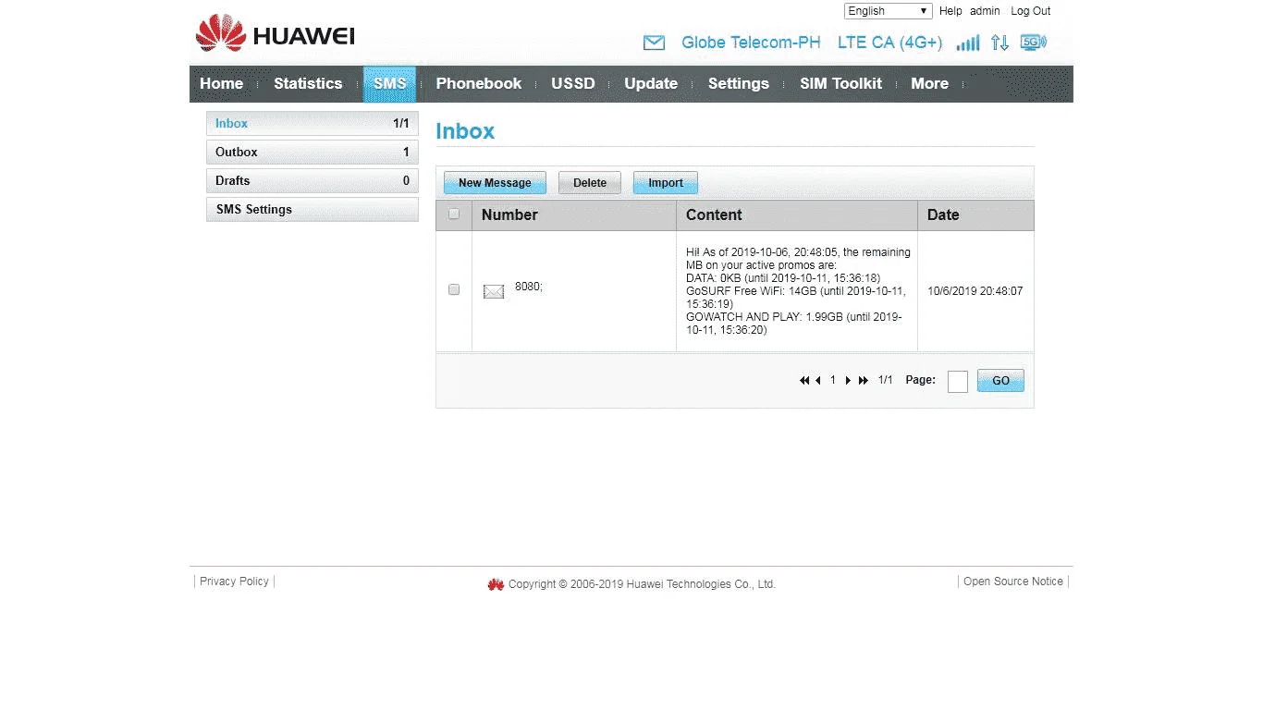This screenshot has width=1263, height=710.
Task: Open Outbox in the side menu
Action: pyautogui.click(x=312, y=153)
